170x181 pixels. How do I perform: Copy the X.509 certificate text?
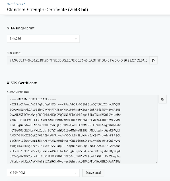coord(163,99)
